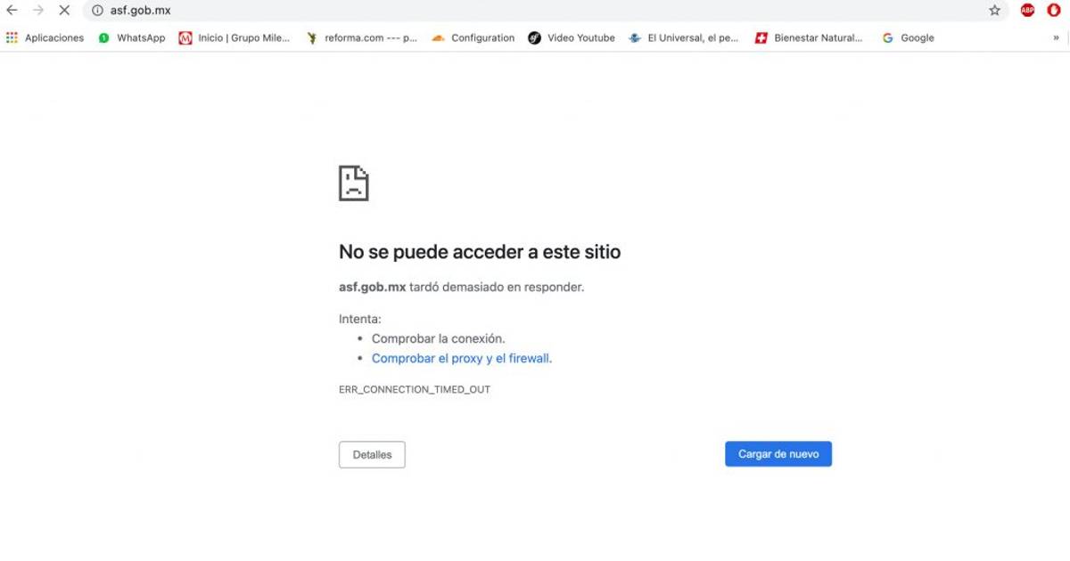
Task: Open the AdBlock Plus extension icon
Action: coord(1027,11)
